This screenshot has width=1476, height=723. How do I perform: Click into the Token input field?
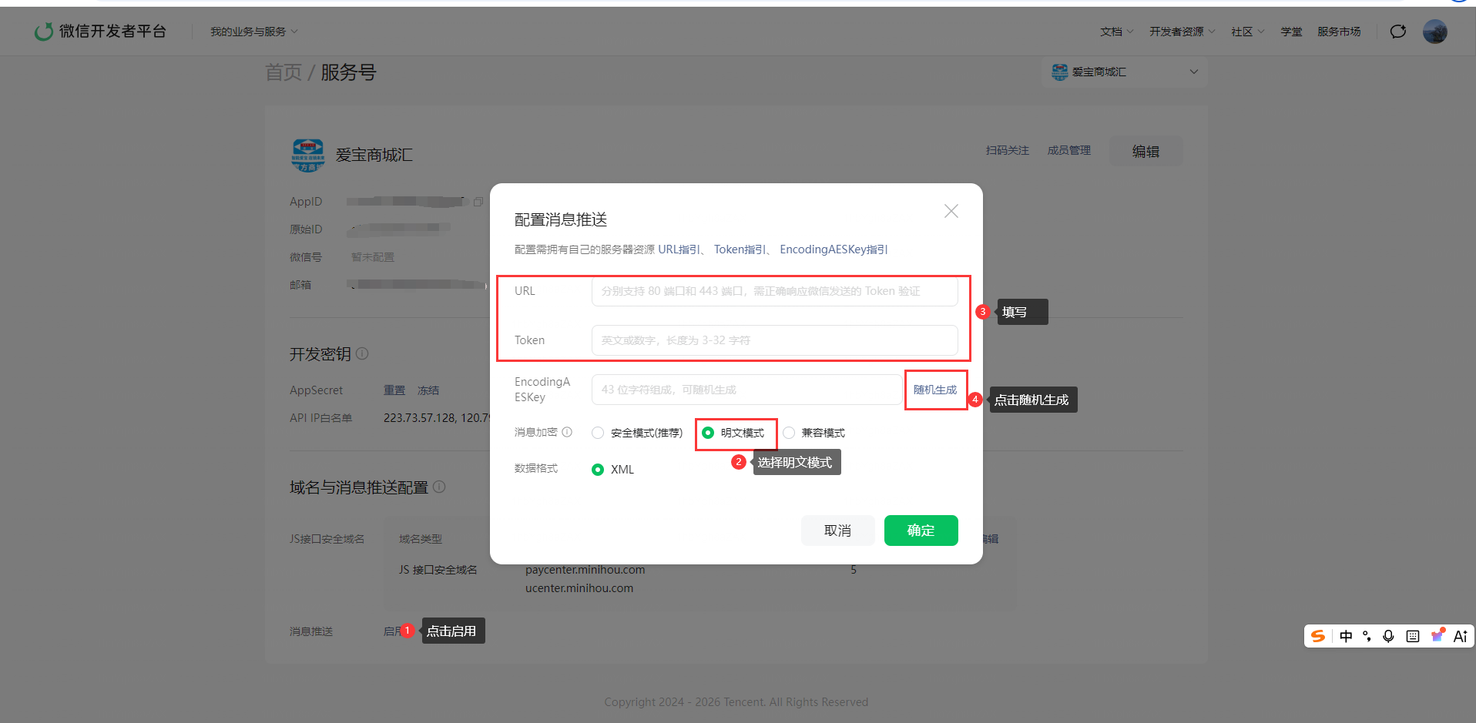774,340
